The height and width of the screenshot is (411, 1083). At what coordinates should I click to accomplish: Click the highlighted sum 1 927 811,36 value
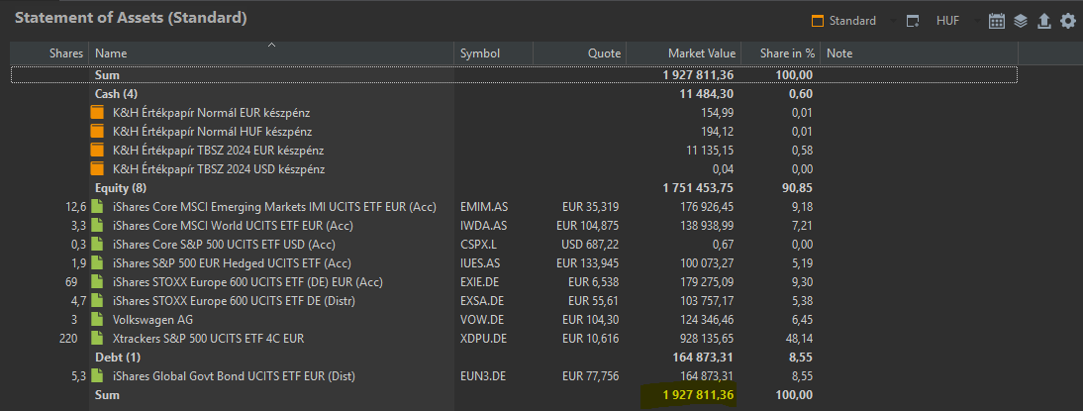coord(698,395)
